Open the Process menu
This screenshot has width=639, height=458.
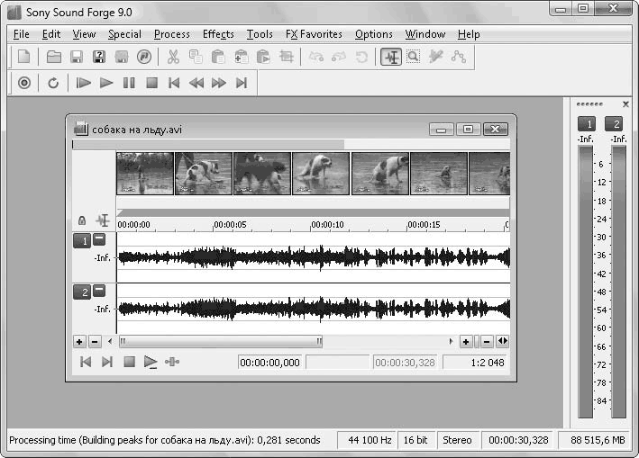click(x=171, y=34)
